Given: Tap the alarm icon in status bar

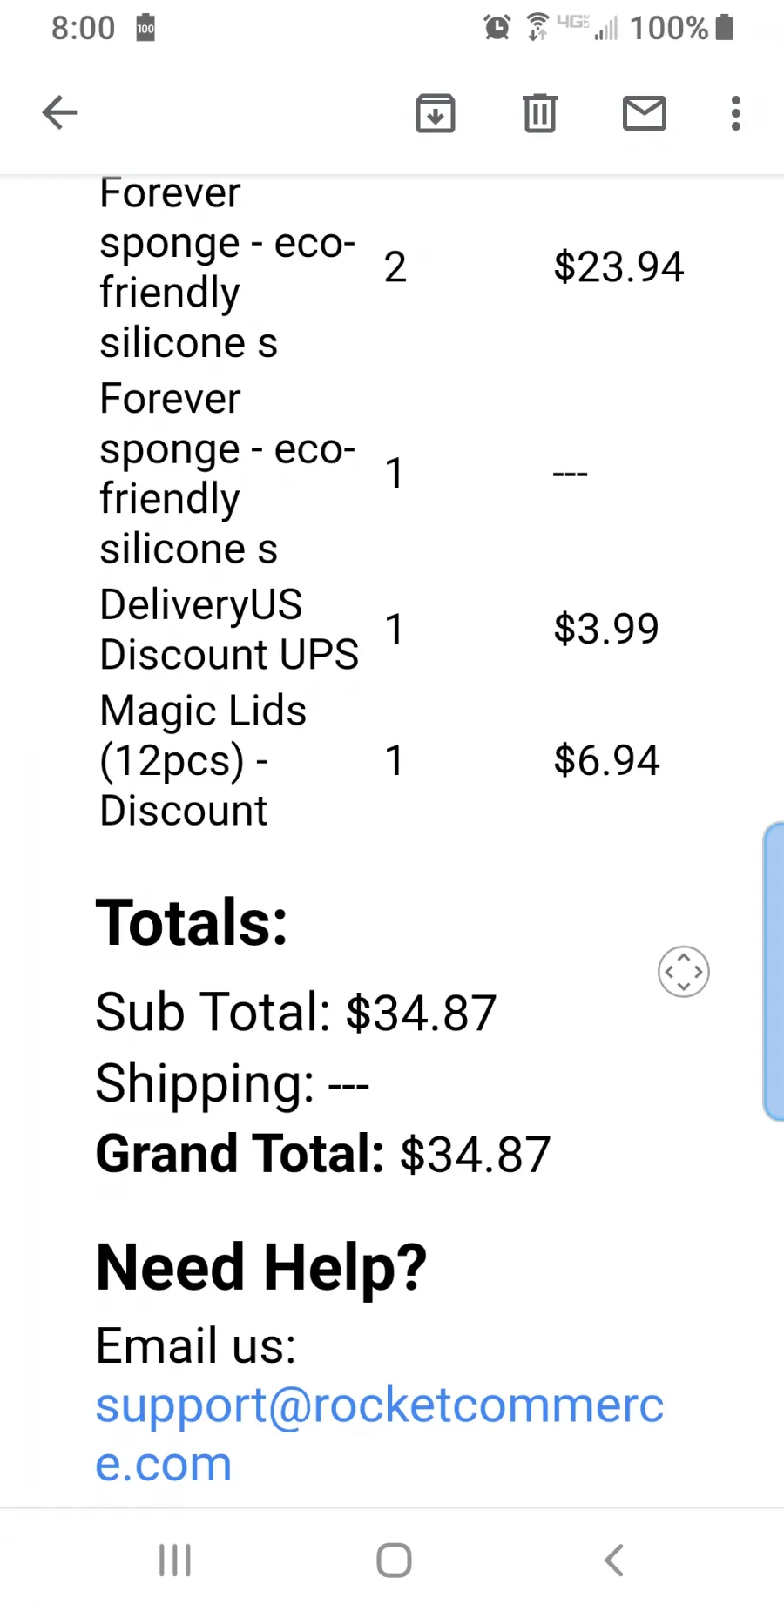Looking at the screenshot, I should tap(497, 28).
